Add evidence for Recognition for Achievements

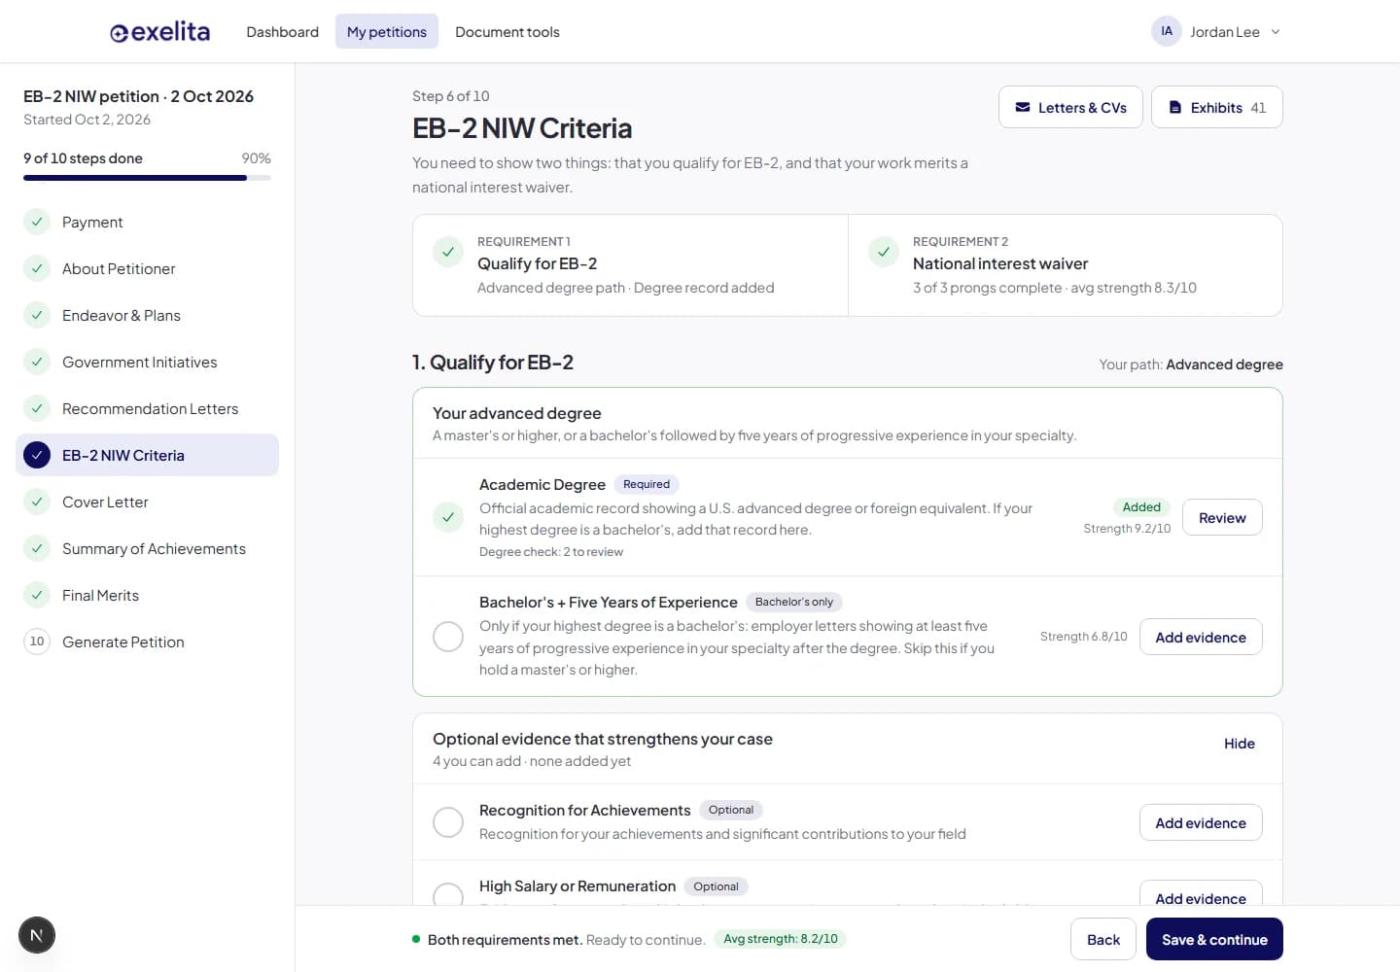point(1201,822)
